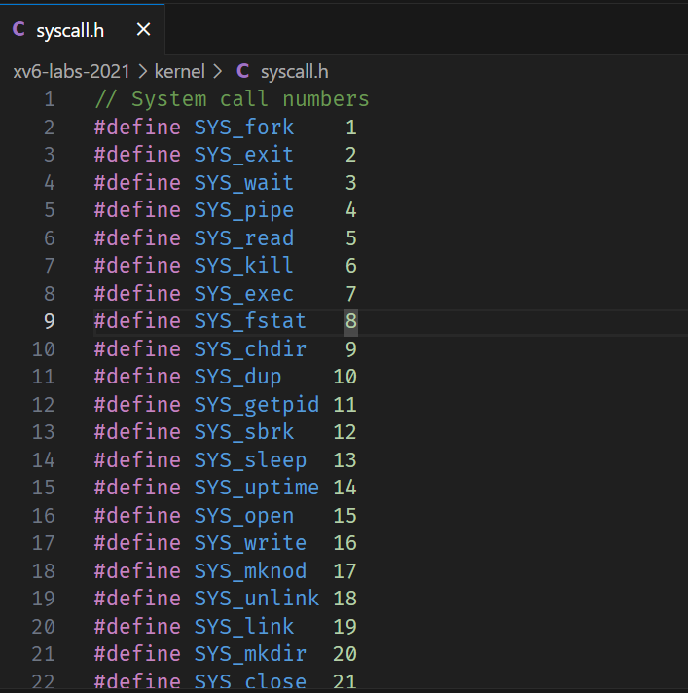Click the SYS_mkdir identifier
This screenshot has height=693, width=688.
tap(250, 654)
